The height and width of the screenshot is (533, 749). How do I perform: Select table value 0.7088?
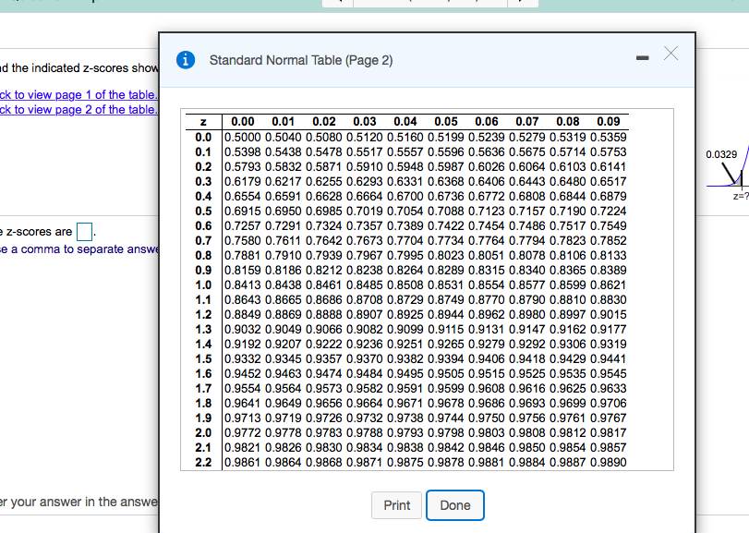[446, 212]
